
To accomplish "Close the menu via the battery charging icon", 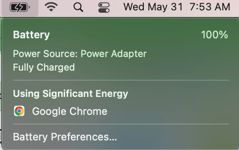I will pyautogui.click(x=20, y=7).
